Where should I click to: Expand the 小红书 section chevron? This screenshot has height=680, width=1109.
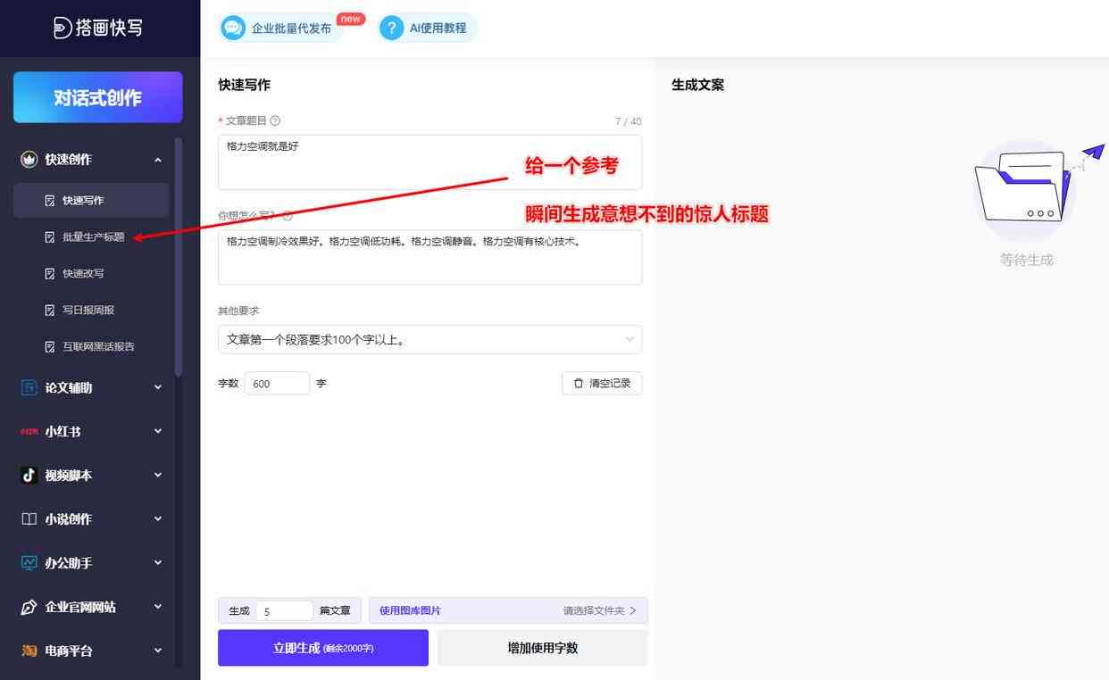coord(158,431)
